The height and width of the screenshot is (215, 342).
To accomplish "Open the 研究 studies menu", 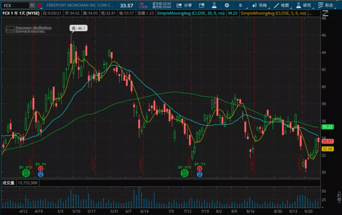I will tap(303, 5).
